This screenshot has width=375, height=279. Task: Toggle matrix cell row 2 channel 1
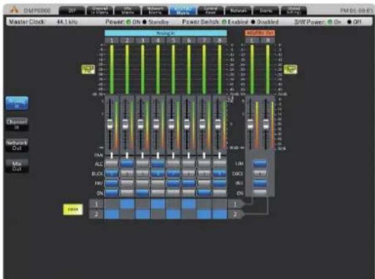[x=112, y=214]
